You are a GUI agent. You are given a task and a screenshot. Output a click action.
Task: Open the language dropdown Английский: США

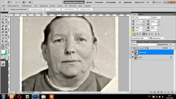click(140, 38)
